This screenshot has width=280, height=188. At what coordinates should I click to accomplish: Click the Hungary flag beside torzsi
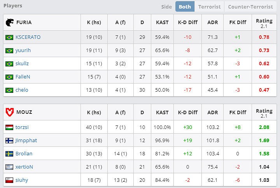(x=9, y=127)
